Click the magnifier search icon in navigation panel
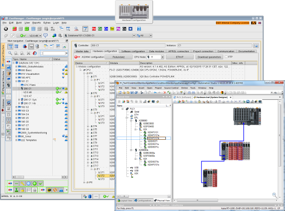Image resolution: width=285 pixels, height=211 pixels. [10, 53]
